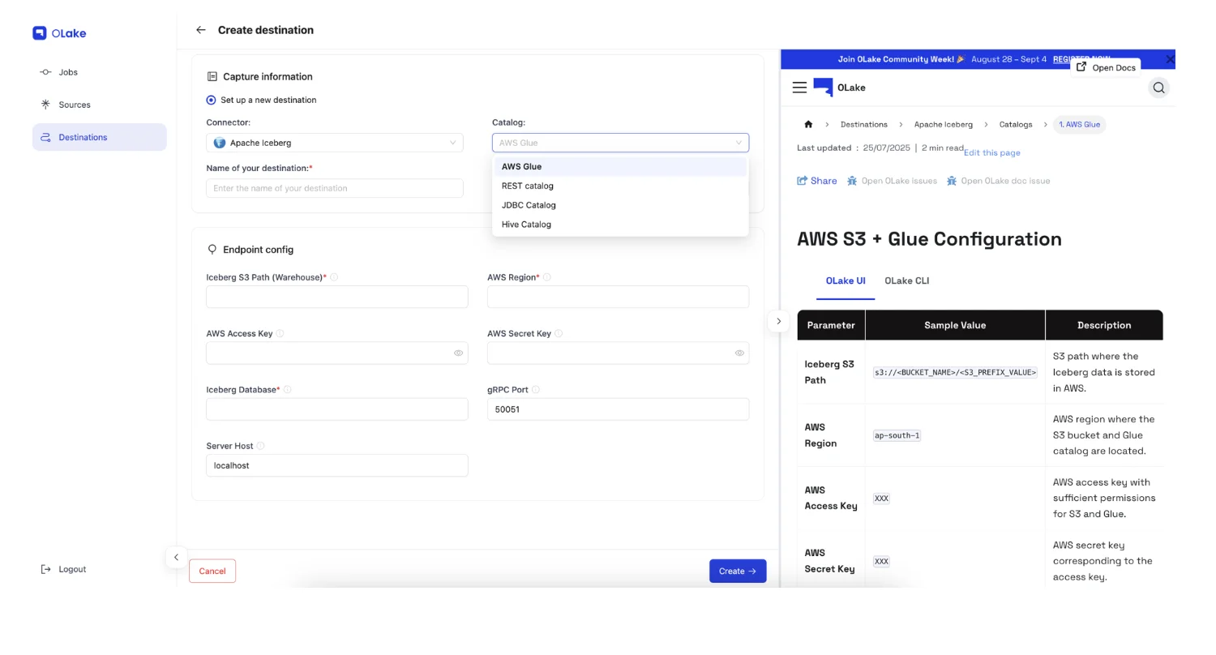
Task: Click the back arrow beside Create destination
Action: pos(201,30)
